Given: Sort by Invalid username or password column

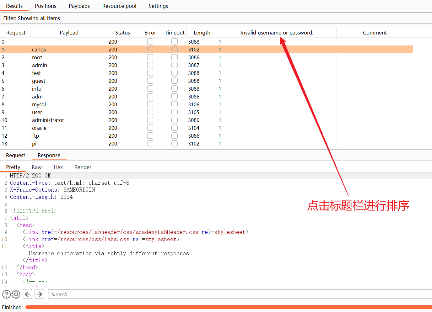Looking at the screenshot, I should click(x=277, y=33).
